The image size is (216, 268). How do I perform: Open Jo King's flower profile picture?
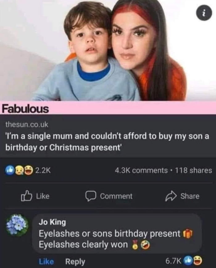coord(18,225)
